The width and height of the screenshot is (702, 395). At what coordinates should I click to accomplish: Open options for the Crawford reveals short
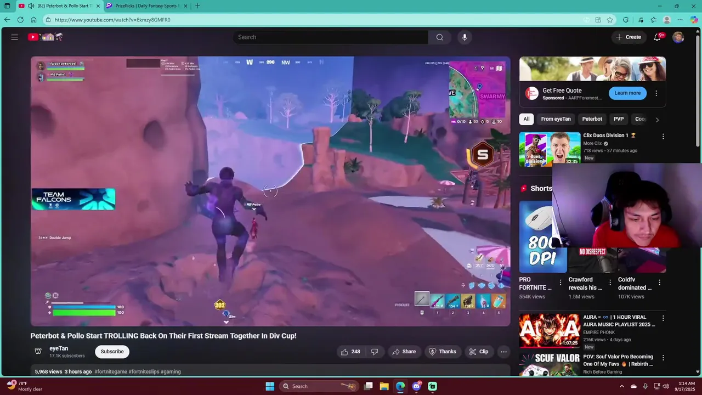[610, 283]
